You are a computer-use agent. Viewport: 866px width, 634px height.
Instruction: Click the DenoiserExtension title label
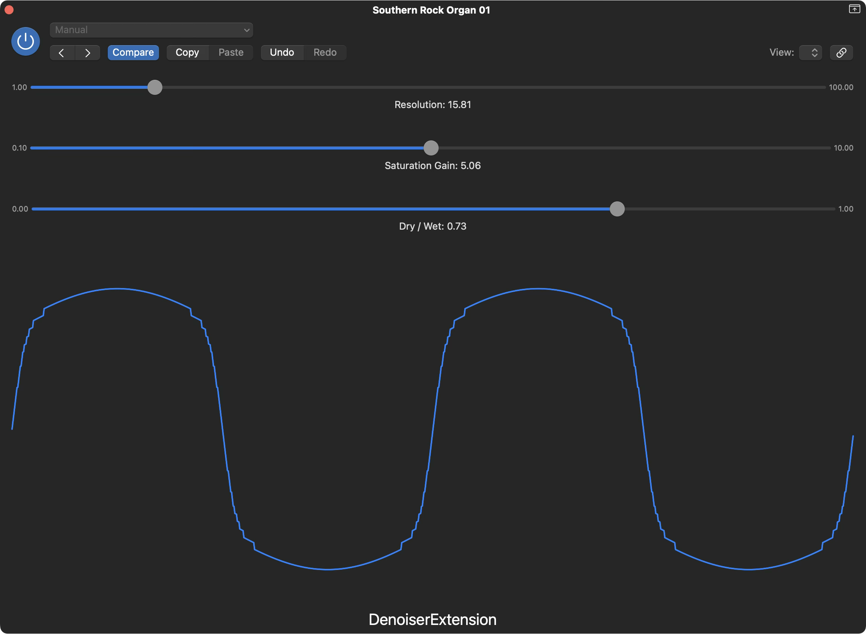pyautogui.click(x=432, y=620)
